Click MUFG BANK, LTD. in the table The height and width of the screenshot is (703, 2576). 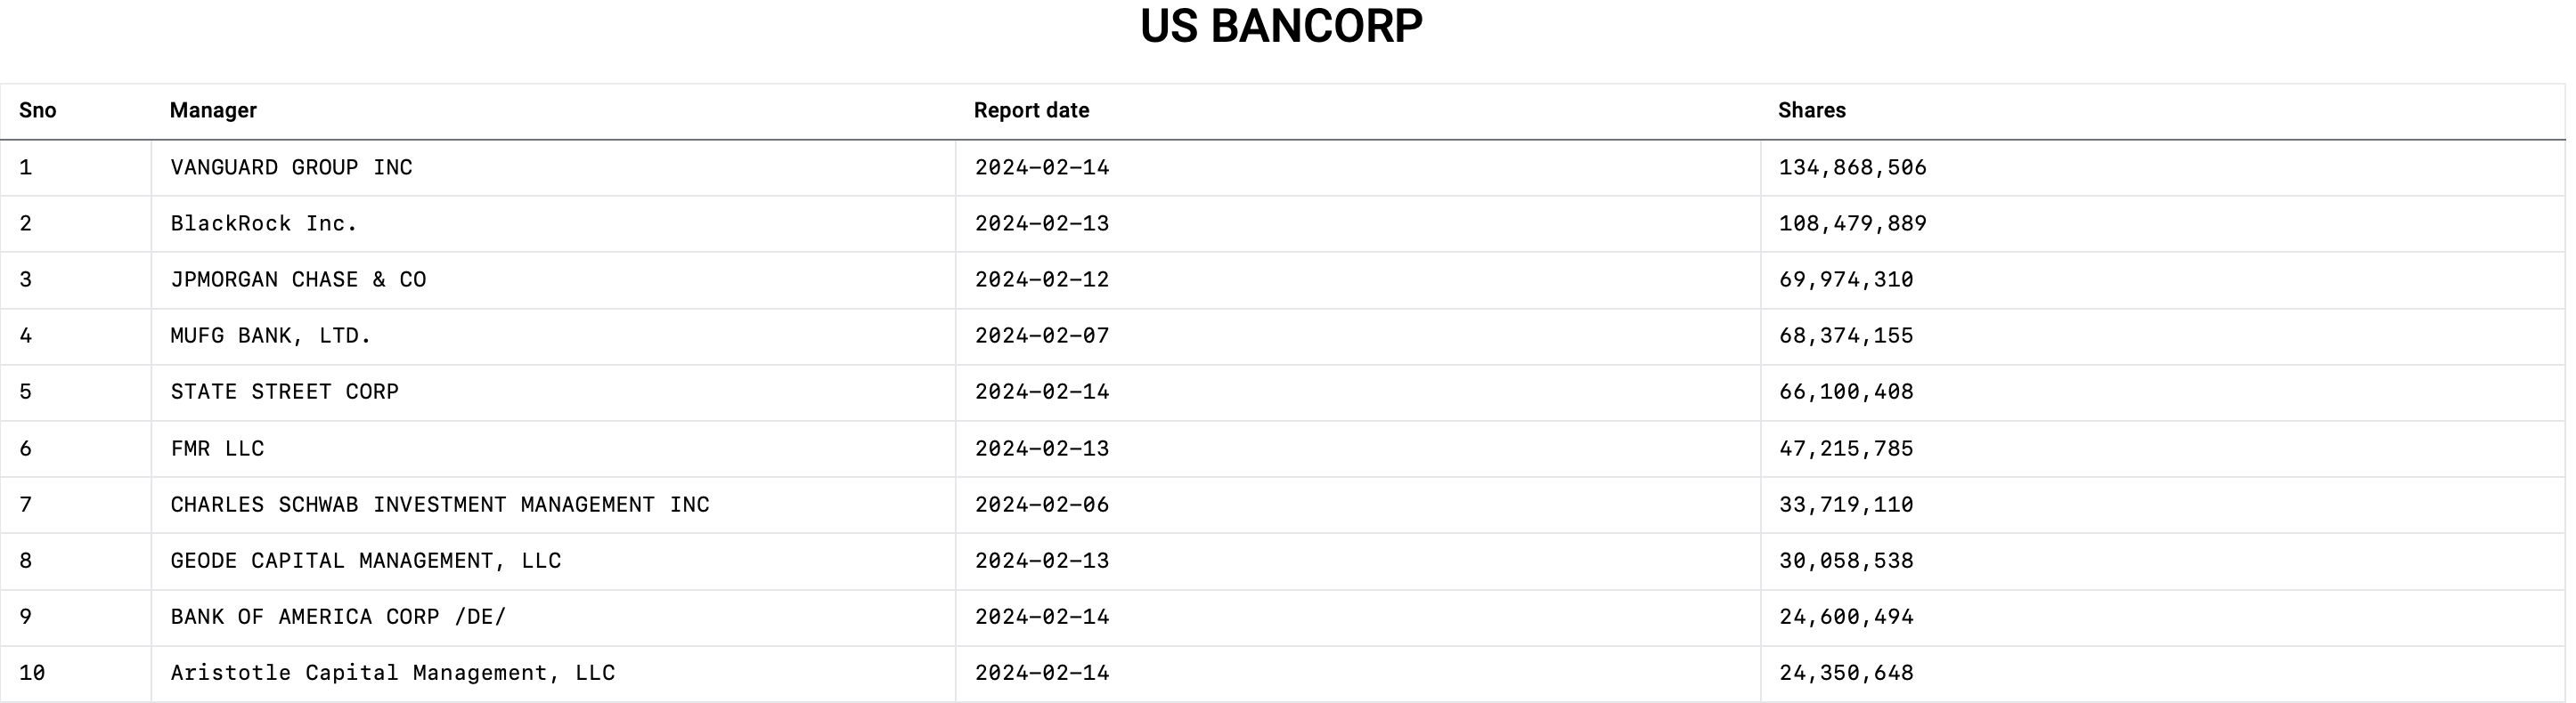point(271,335)
